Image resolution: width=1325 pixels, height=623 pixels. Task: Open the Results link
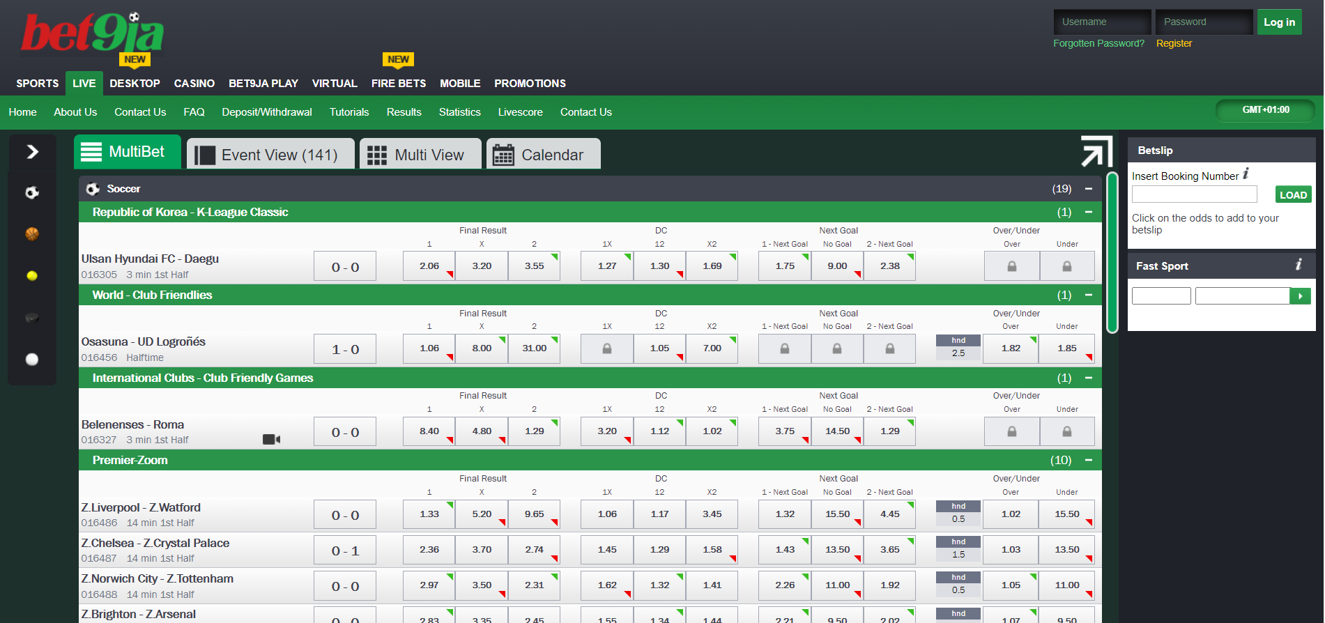coord(404,112)
